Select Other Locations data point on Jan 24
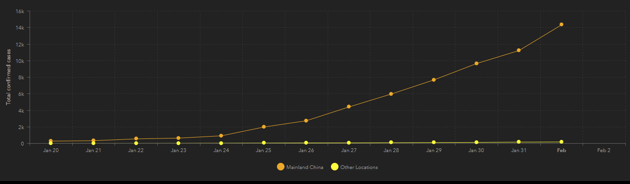This screenshot has width=630, height=184. (x=221, y=143)
